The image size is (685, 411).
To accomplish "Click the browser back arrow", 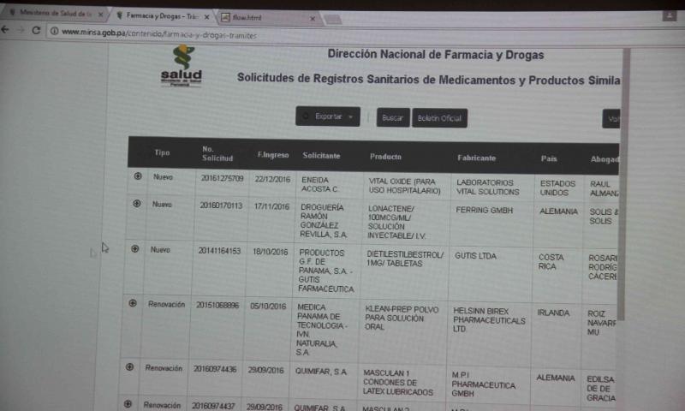I will tap(5, 30).
